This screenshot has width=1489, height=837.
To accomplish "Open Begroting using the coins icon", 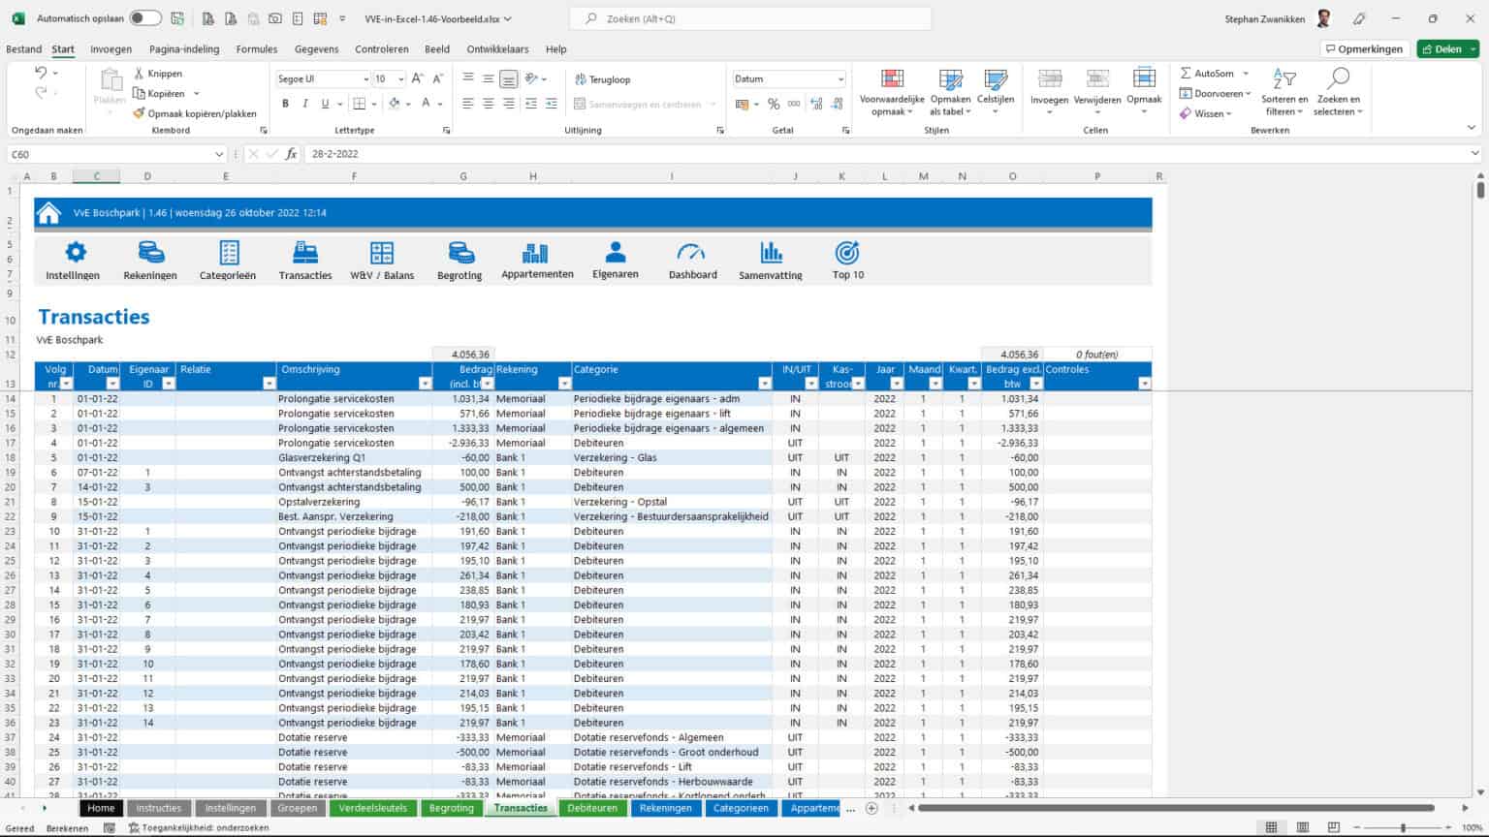I will point(459,254).
